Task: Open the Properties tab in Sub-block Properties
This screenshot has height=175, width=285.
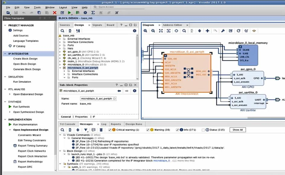Action: click(81, 117)
